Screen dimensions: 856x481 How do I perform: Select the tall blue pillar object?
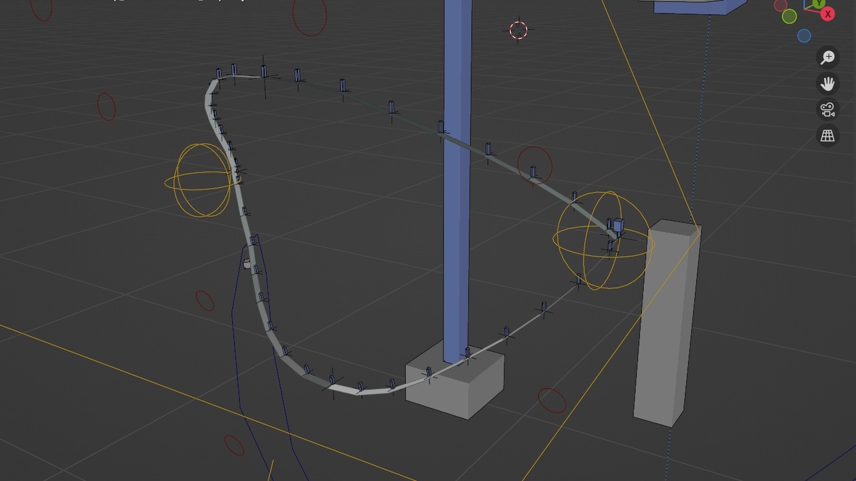457,180
